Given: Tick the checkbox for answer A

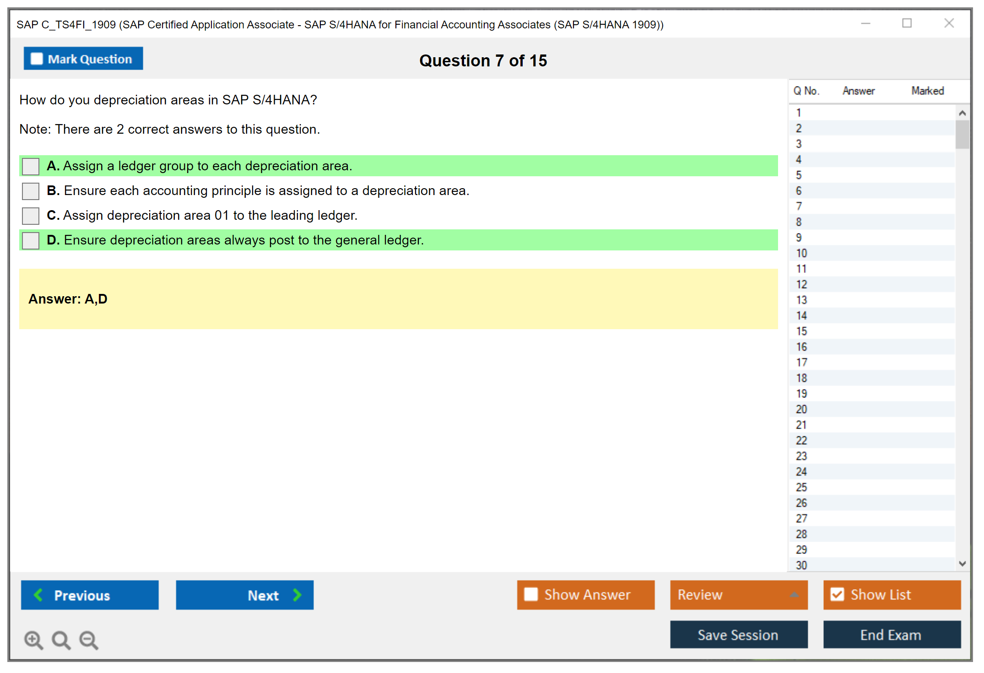Looking at the screenshot, I should click(x=31, y=166).
